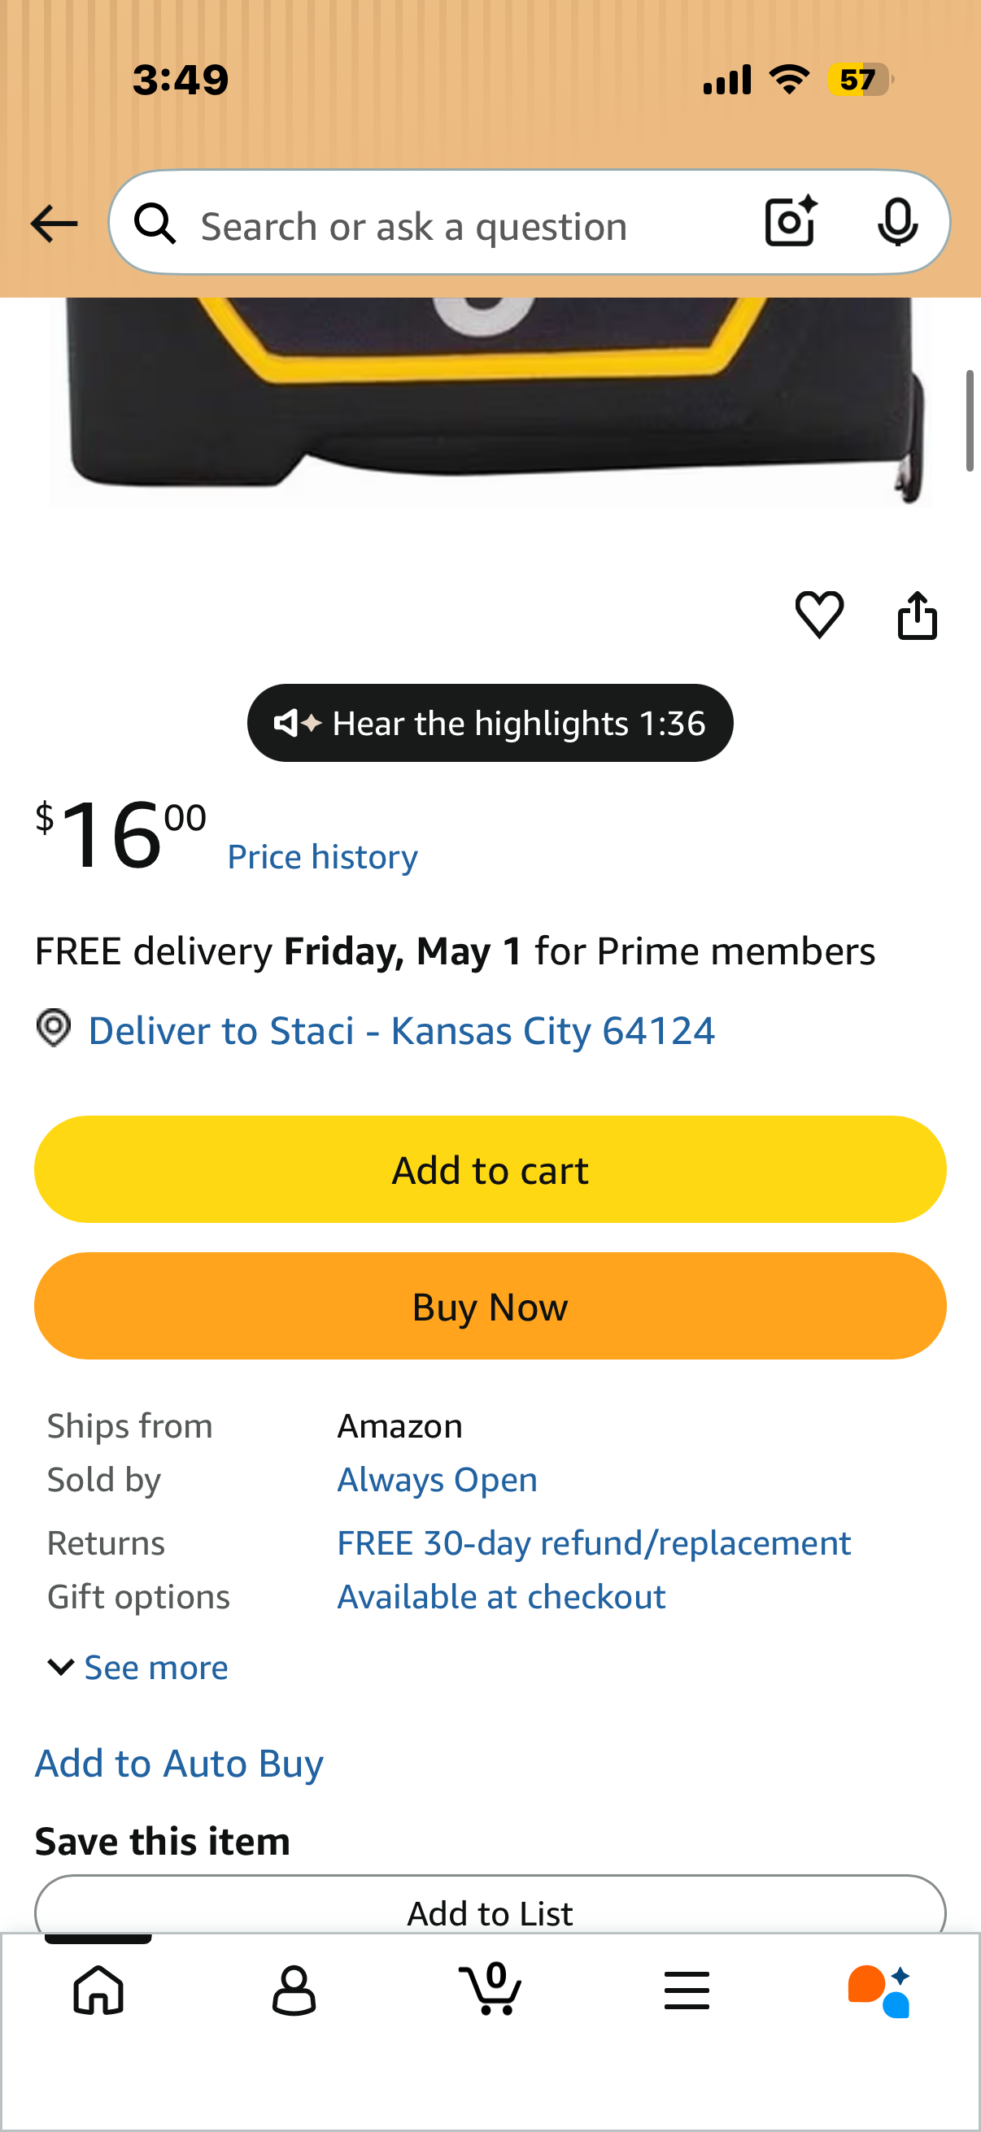Tap the Add to List button
This screenshot has width=981, height=2132.
click(490, 1907)
